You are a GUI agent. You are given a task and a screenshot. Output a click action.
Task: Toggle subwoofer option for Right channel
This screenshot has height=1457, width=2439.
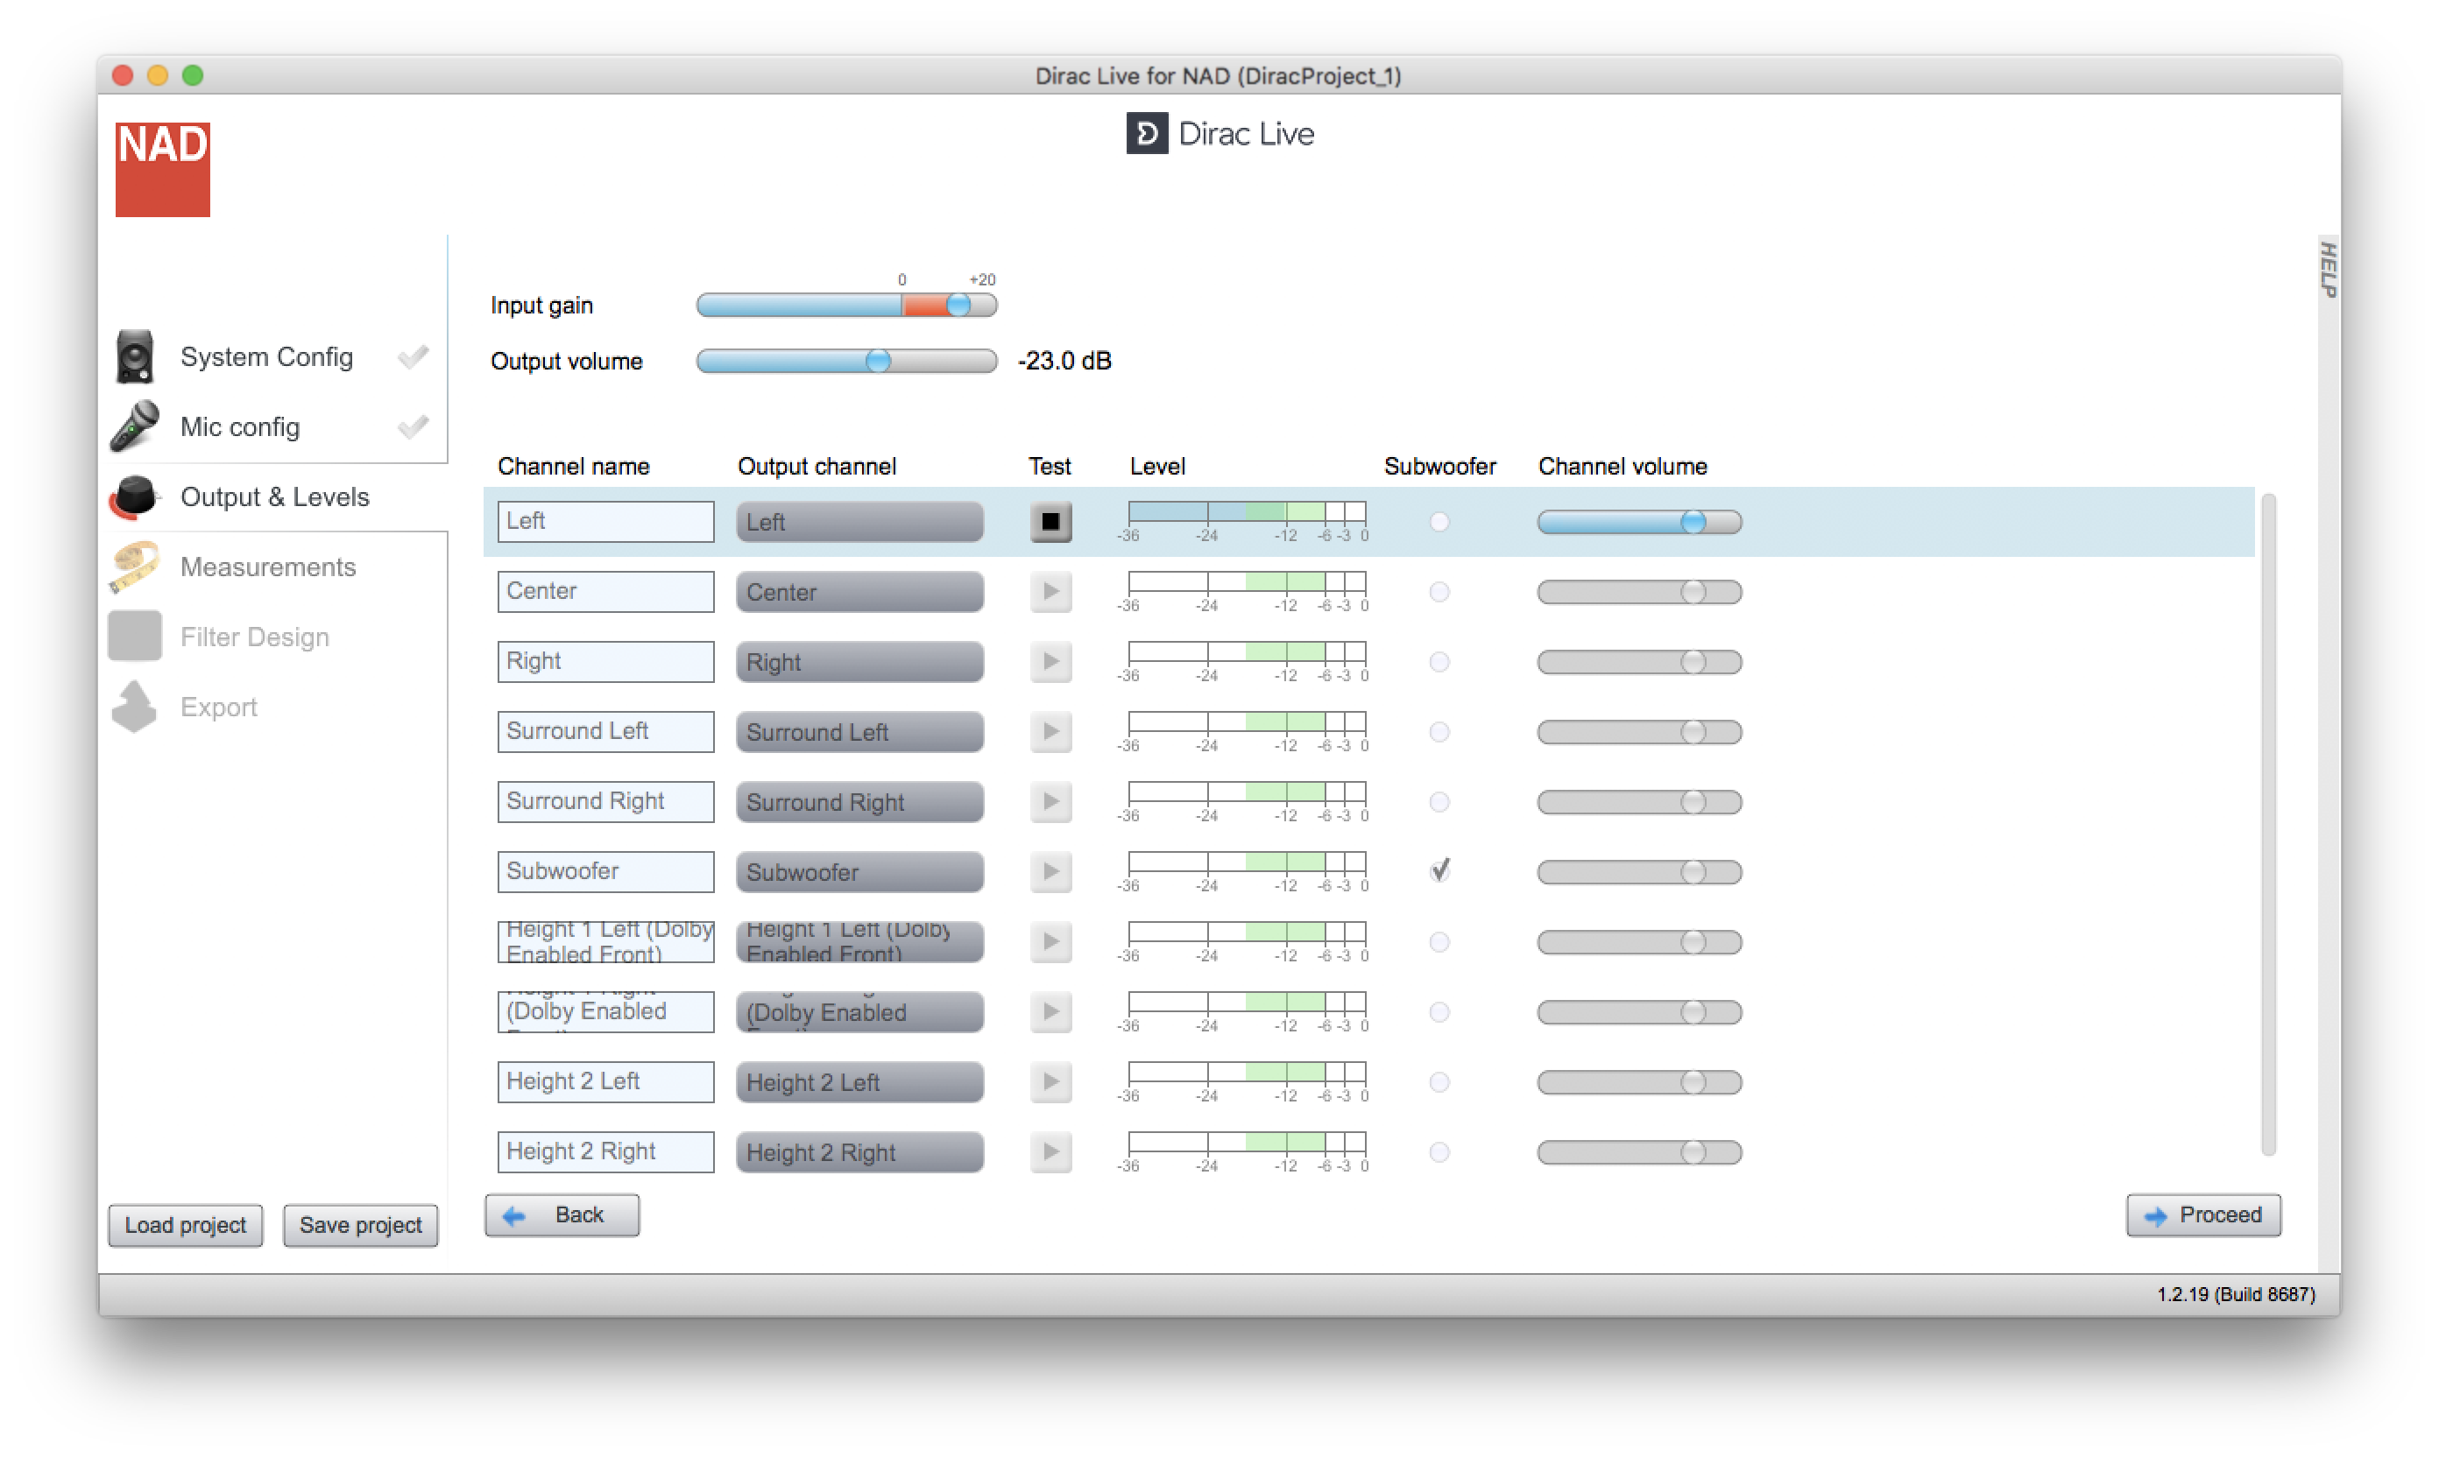click(1439, 662)
